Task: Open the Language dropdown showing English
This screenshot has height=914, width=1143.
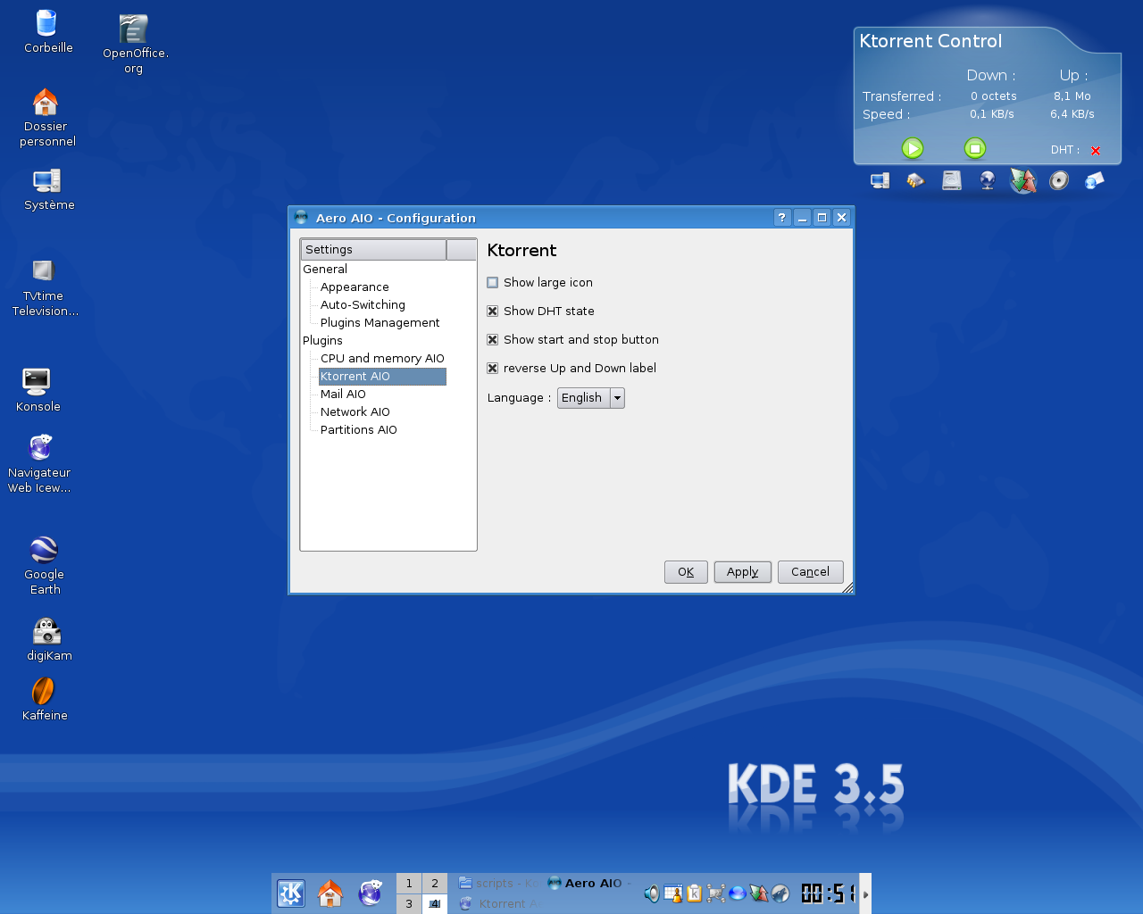Action: (591, 398)
